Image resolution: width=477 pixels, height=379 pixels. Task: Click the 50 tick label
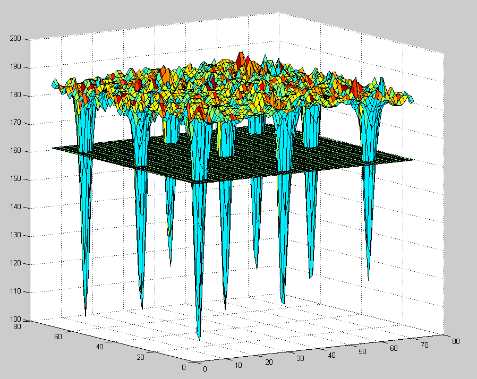362,351
